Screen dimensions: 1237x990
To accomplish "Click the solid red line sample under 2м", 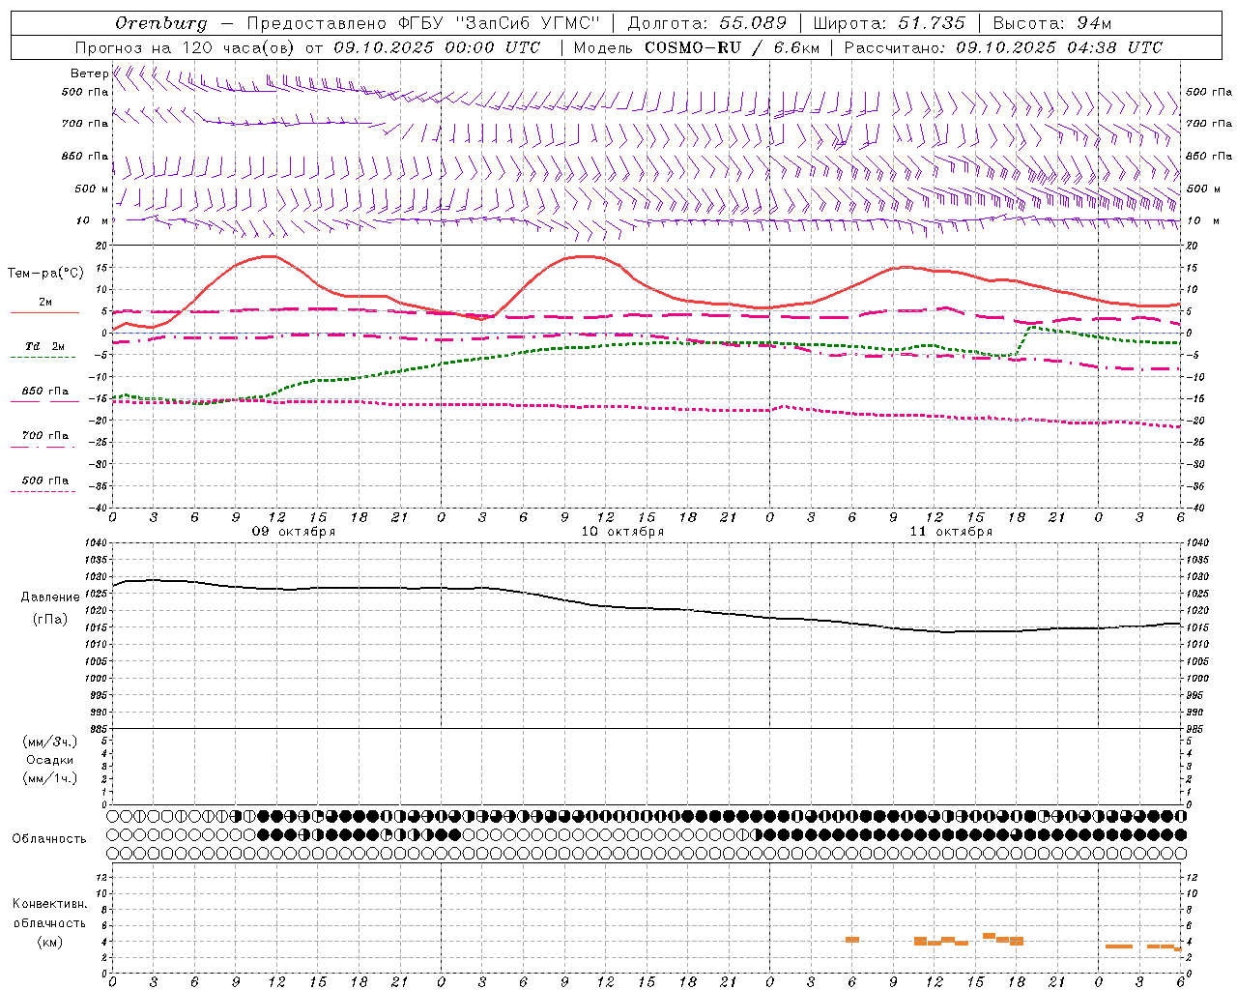I will coord(44,313).
